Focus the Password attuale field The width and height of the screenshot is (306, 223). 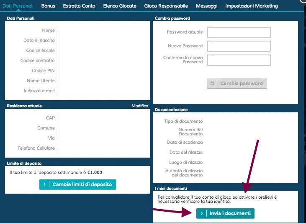click(x=239, y=32)
